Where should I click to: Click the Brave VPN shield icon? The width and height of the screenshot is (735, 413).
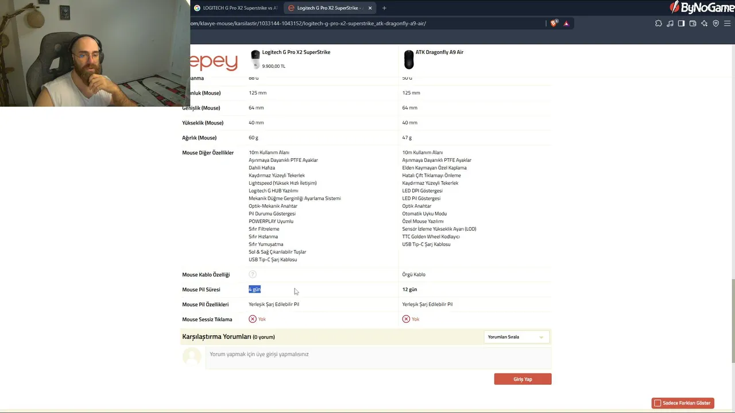click(715, 24)
